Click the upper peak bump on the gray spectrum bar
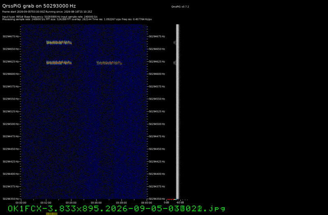Viewport: 328px width, 215px height. [x=175, y=43]
